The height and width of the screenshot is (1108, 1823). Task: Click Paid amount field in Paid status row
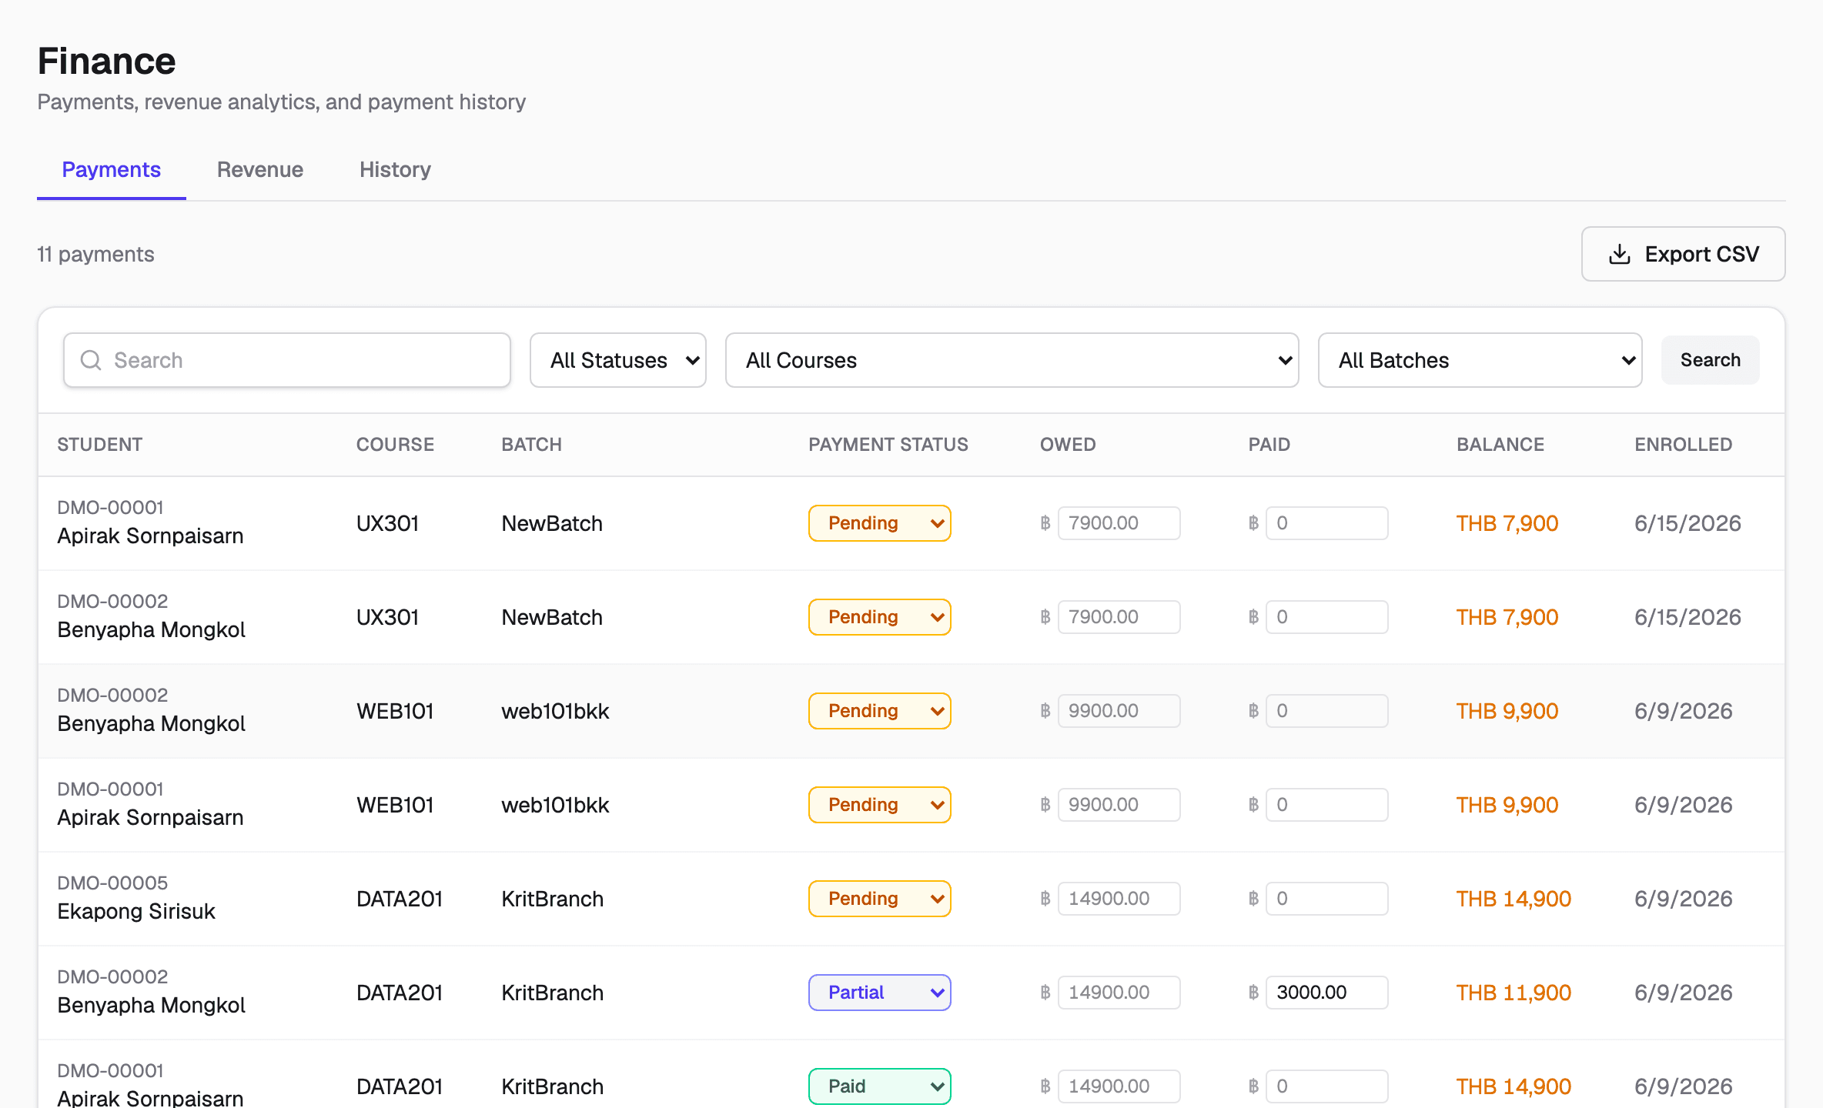point(1327,1086)
